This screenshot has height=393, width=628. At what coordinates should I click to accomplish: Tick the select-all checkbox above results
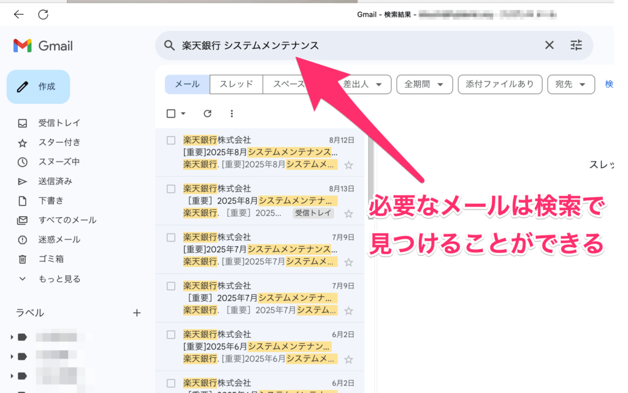click(171, 113)
